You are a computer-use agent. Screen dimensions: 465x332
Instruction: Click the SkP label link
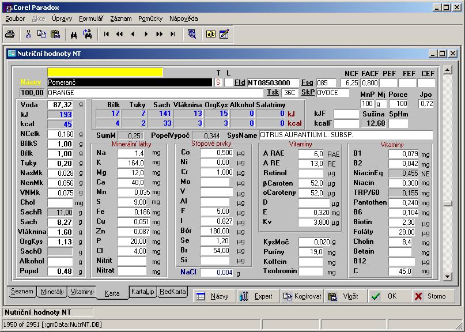[308, 92]
